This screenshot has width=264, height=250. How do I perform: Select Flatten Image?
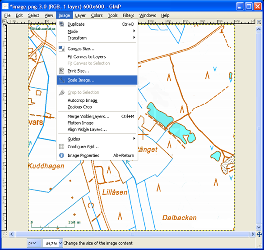point(97,123)
